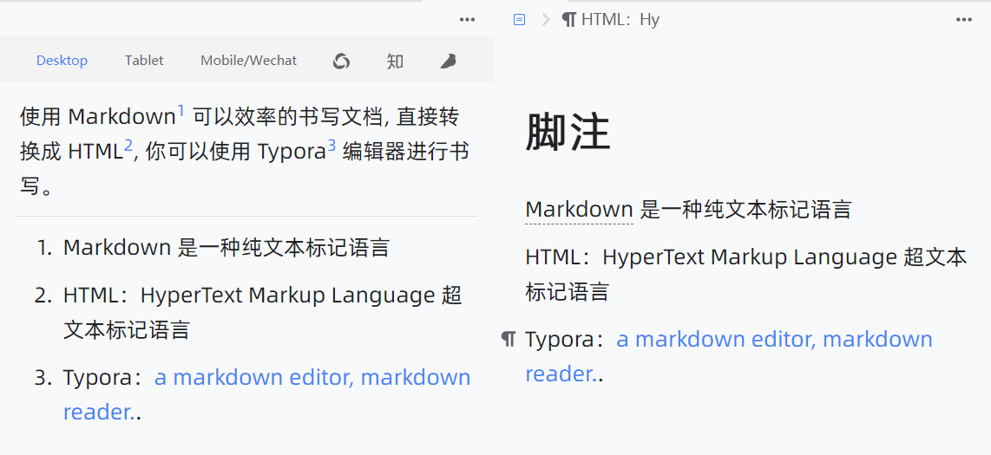Open the markdown editor link in preview list

[x=266, y=394]
